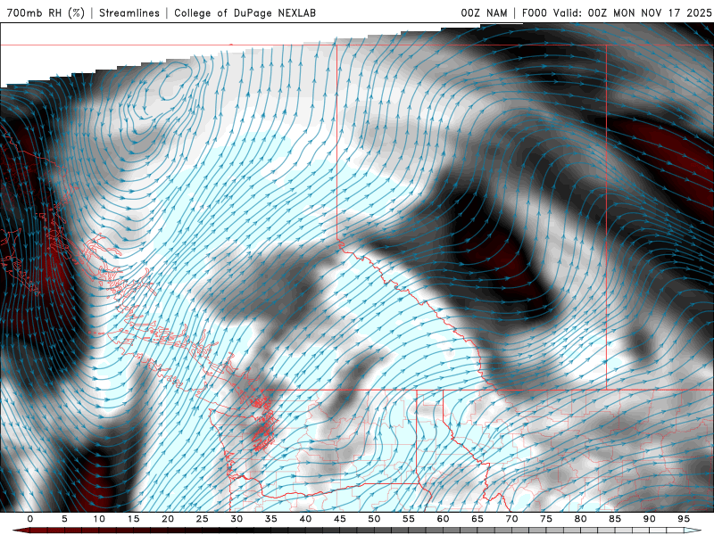This screenshot has width=714, height=535.
Task: Select the "Streamlines" header label
Action: [129, 12]
